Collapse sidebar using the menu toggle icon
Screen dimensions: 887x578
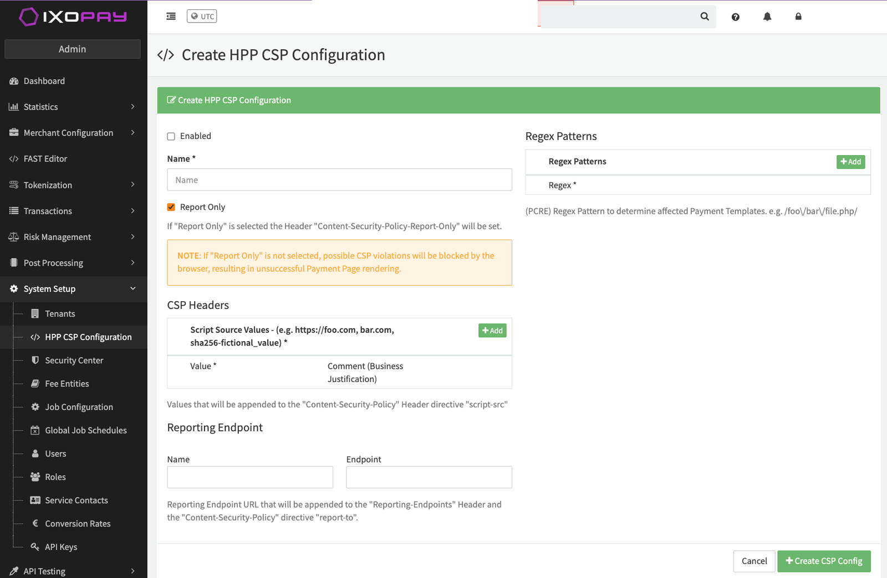tap(171, 16)
